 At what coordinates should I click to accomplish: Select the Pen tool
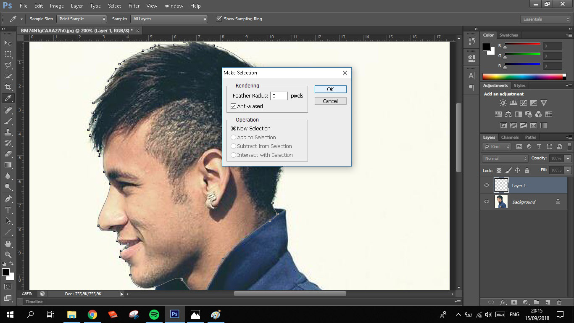tap(8, 199)
